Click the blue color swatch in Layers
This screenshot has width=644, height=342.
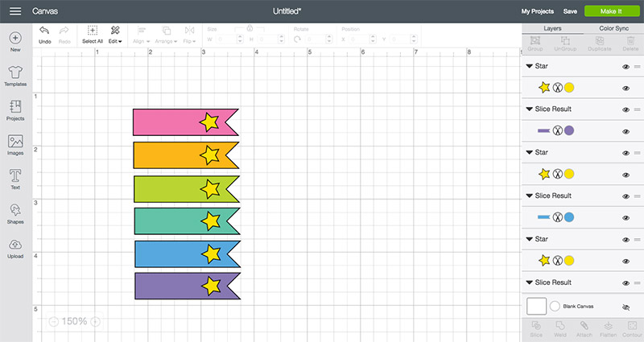point(569,217)
